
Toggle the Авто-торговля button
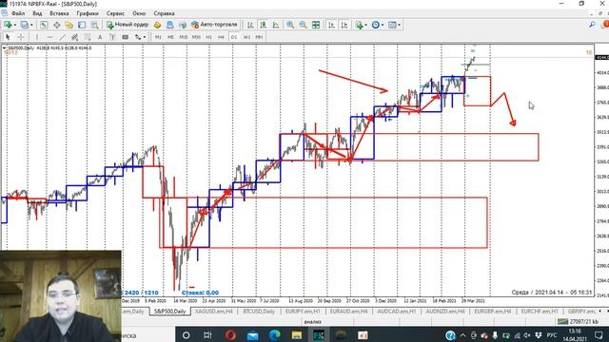[214, 25]
